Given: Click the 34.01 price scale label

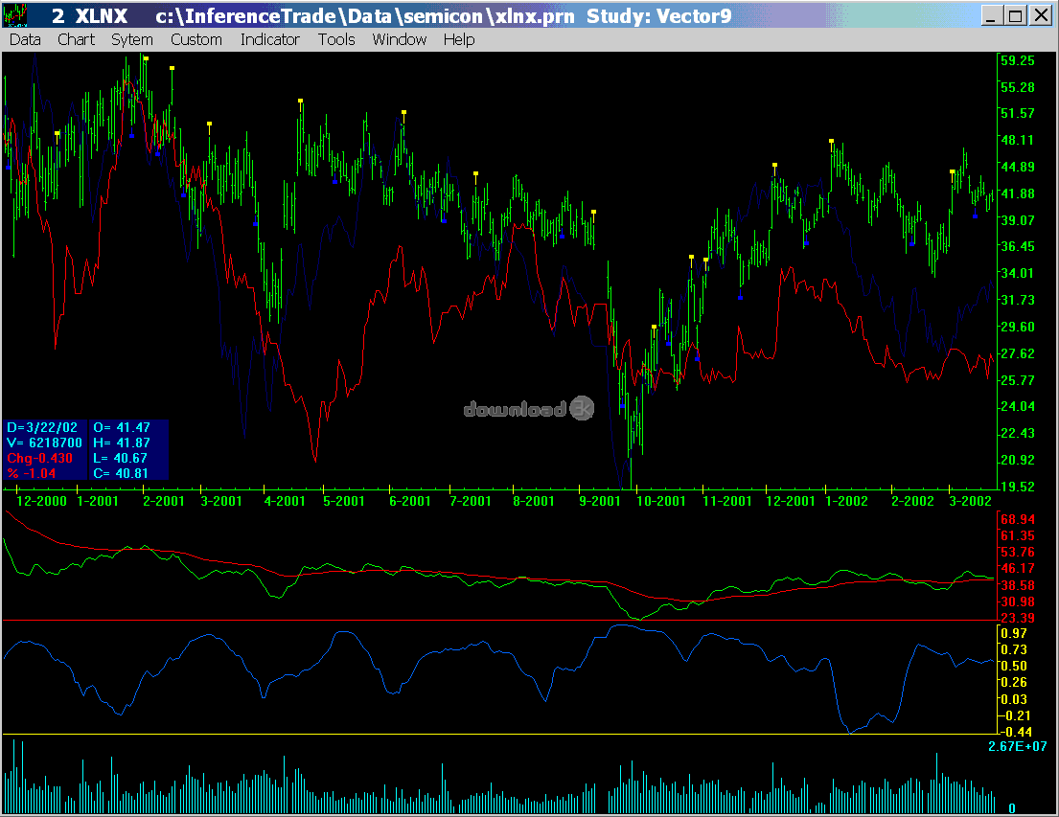Looking at the screenshot, I should [x=1018, y=274].
